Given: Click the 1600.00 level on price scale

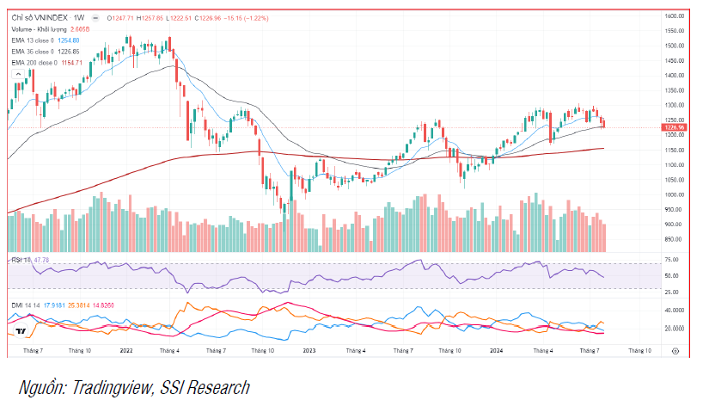Looking at the screenshot, I should (675, 16).
